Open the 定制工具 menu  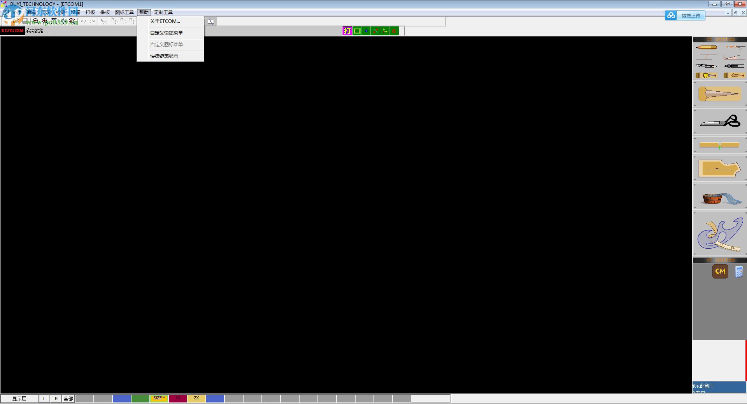(x=163, y=12)
